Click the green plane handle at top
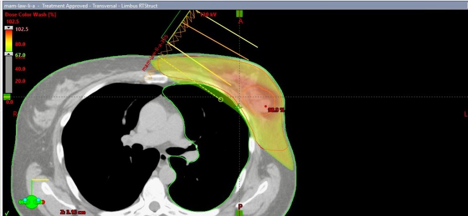The image size is (468, 216). pyautogui.click(x=239, y=14)
